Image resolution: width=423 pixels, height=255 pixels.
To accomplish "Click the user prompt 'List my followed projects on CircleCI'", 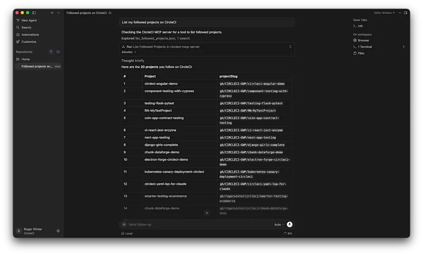I will (207, 22).
